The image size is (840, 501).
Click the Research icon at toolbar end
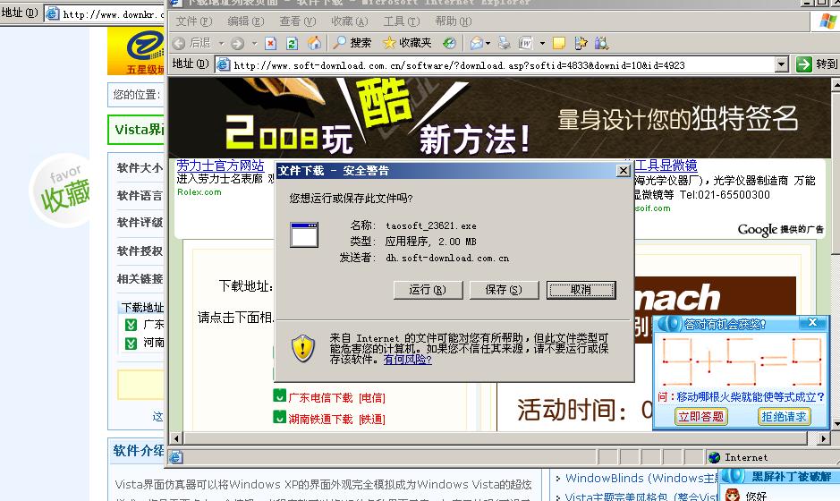[602, 43]
